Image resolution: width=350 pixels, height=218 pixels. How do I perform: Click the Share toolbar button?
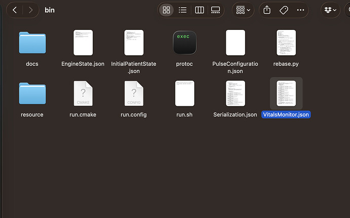pos(267,10)
